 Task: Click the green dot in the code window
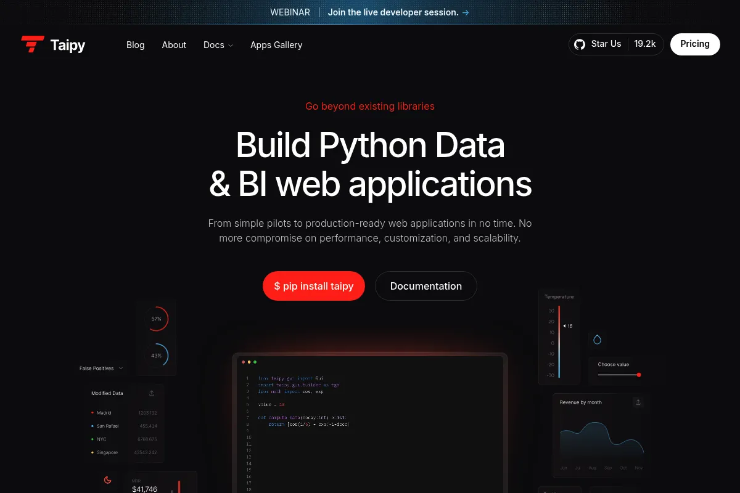pyautogui.click(x=255, y=362)
